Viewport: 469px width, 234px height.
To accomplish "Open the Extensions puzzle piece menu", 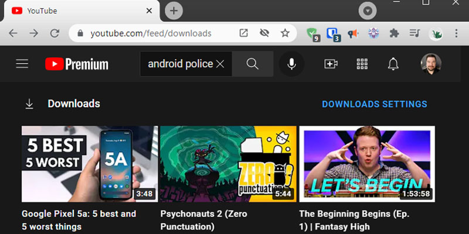I will [x=394, y=33].
